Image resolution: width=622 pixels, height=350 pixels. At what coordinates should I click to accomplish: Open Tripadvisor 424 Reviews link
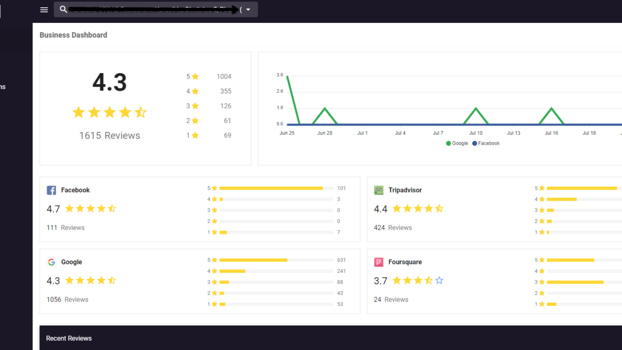click(393, 228)
